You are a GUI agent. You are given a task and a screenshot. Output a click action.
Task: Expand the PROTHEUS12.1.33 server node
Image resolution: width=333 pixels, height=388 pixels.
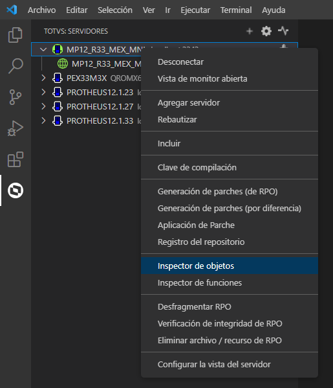[43, 120]
